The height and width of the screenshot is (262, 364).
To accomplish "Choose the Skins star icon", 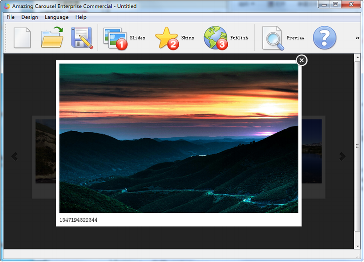I will 167,38.
